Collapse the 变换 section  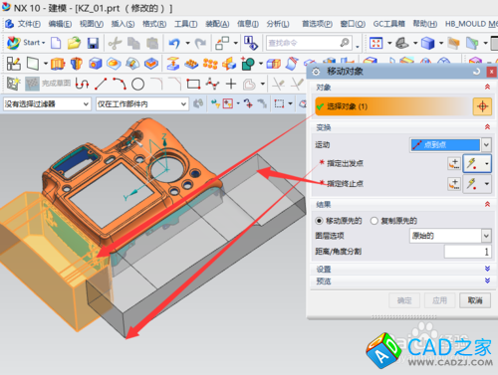487,127
